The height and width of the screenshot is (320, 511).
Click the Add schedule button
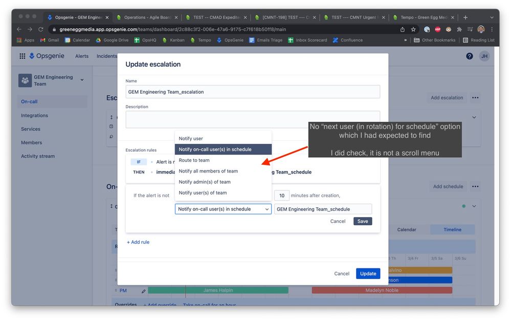pos(448,186)
